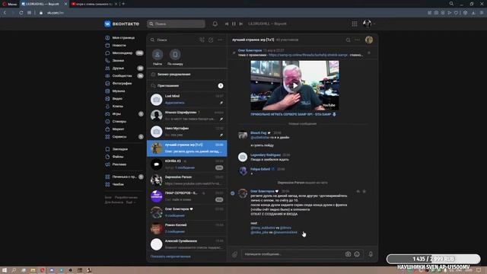
Task: Open the Windows Start menu
Action: [5, 270]
